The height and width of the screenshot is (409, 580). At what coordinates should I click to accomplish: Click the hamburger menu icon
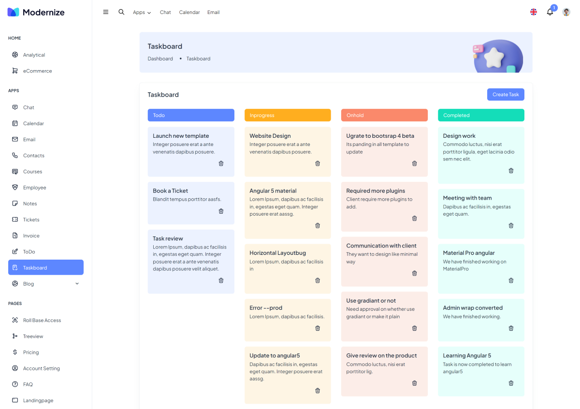[106, 12]
